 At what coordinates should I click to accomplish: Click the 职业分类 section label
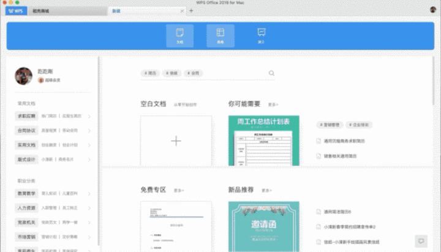tap(26, 181)
